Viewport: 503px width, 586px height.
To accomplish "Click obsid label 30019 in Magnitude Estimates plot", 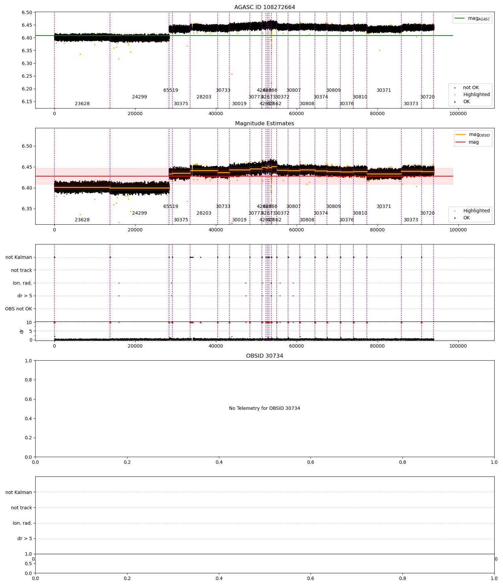I will click(x=239, y=220).
